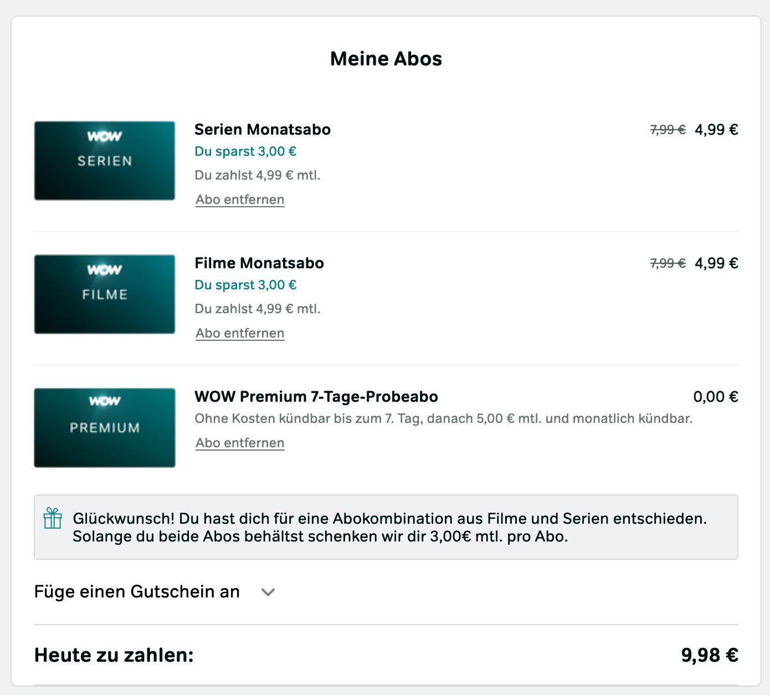Image resolution: width=770 pixels, height=695 pixels.
Task: Select the Filme Monatsabo title
Action: click(x=259, y=263)
